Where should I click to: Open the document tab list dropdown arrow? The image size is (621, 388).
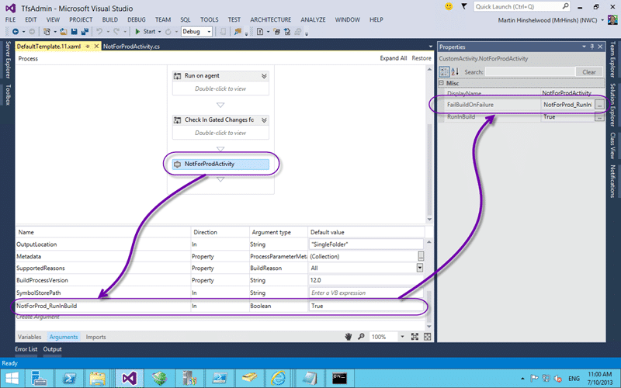tap(431, 47)
